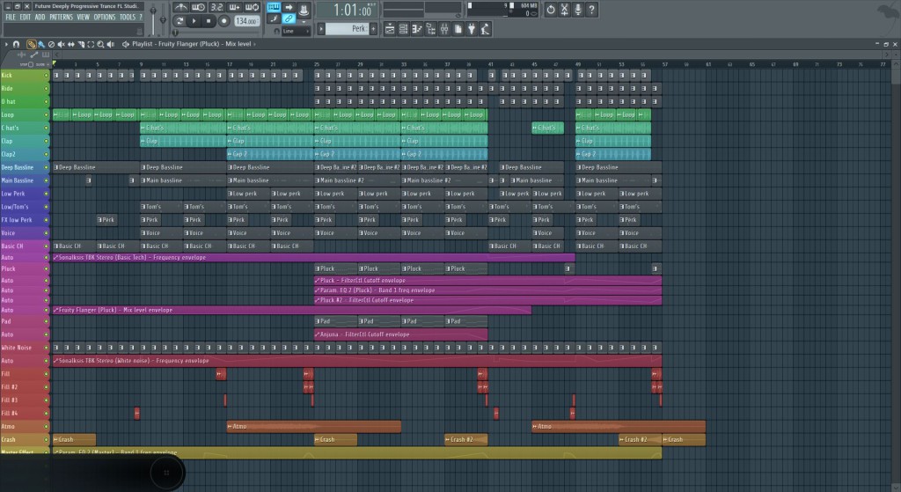Toggle overdub blend recording icon
The image size is (901, 492).
234,7
